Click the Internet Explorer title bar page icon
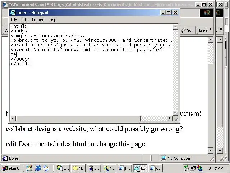 [x=5, y=5]
